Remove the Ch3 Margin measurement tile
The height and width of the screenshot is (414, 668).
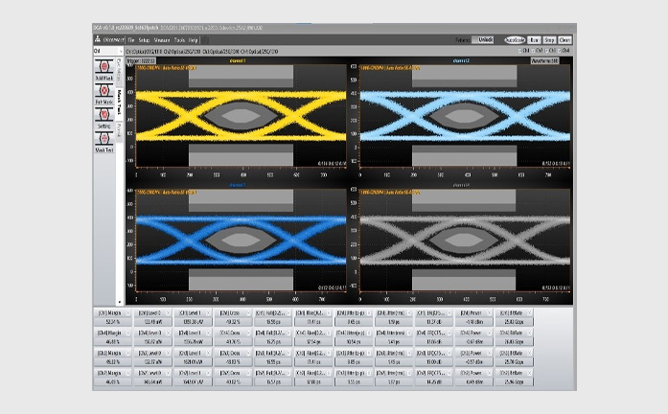pos(128,353)
